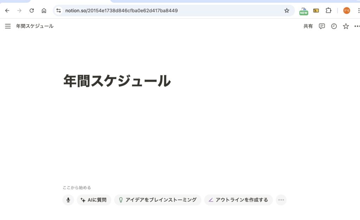Open site information icon in address bar

(x=59, y=11)
